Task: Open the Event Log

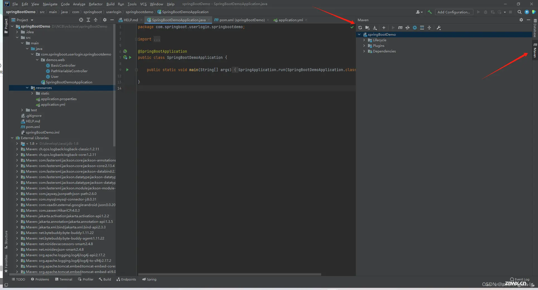Action: [520, 279]
